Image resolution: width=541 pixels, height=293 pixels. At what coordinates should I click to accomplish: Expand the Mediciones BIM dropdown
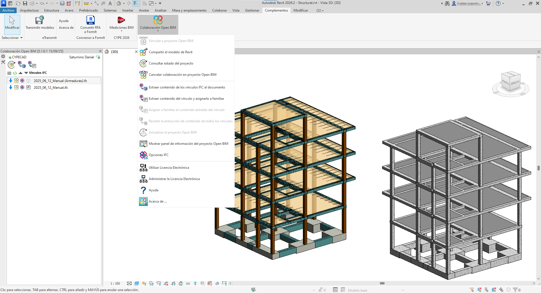point(121,31)
